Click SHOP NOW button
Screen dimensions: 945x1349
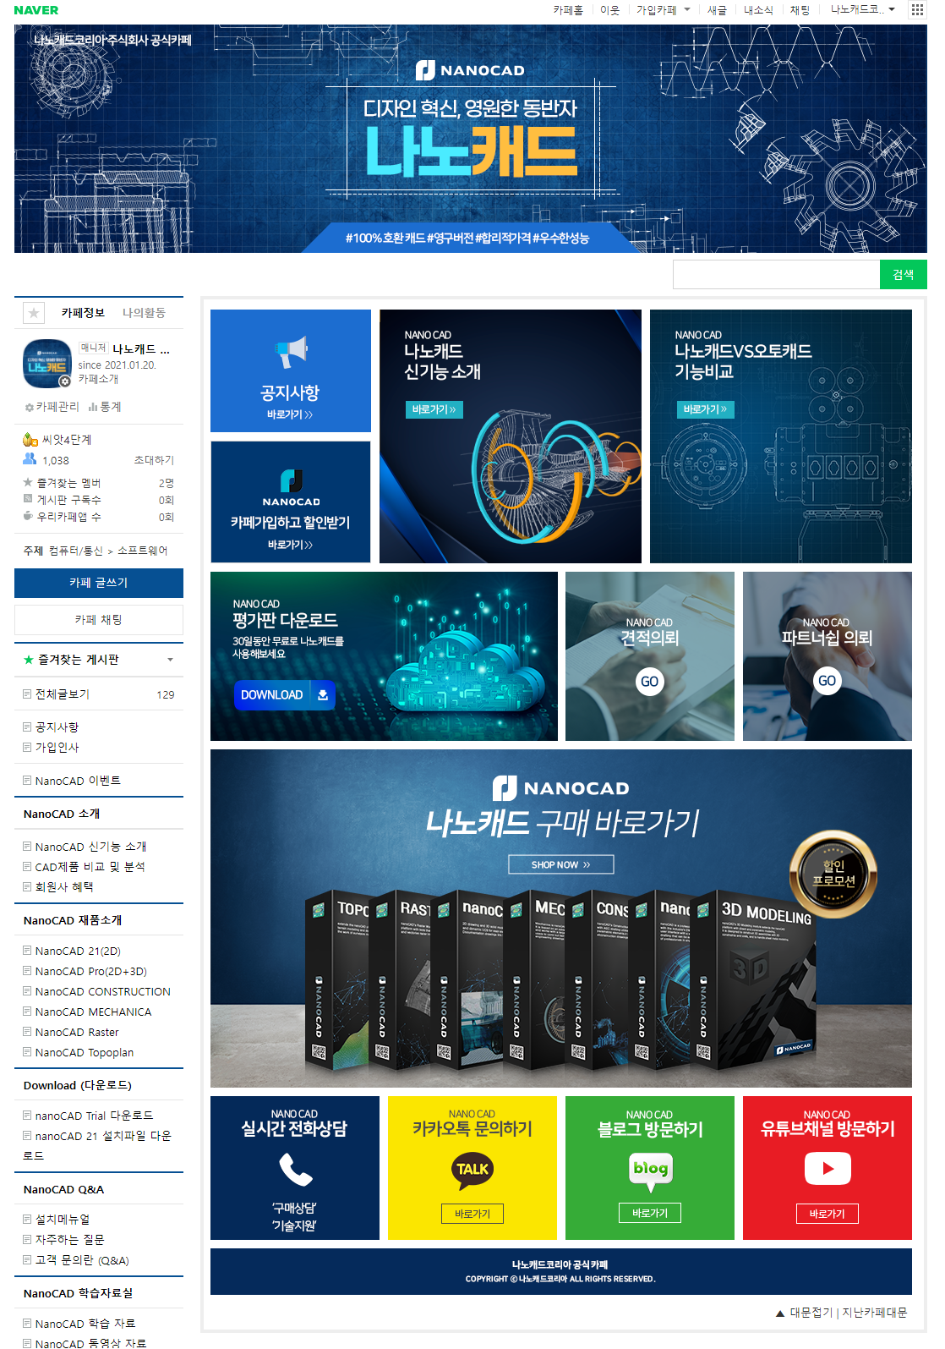[x=561, y=864]
